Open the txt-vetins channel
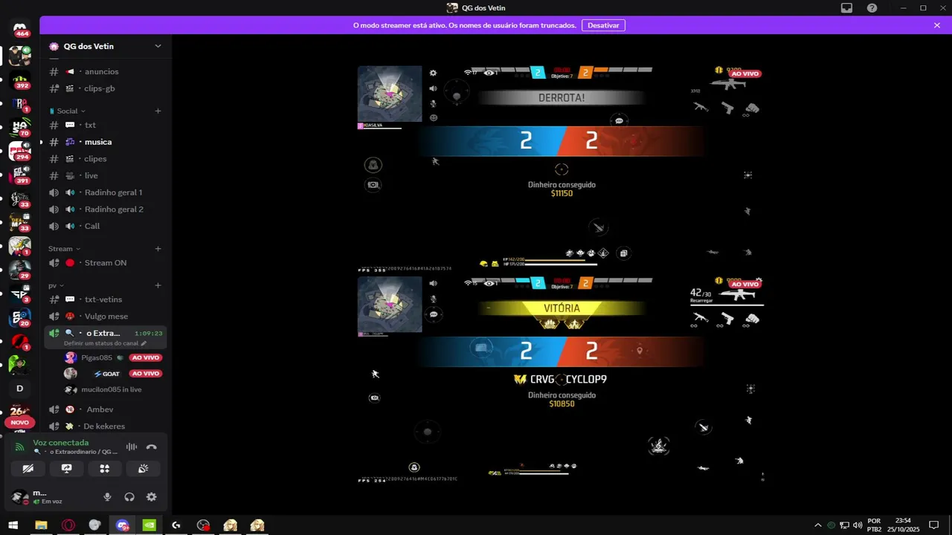 [x=105, y=299]
